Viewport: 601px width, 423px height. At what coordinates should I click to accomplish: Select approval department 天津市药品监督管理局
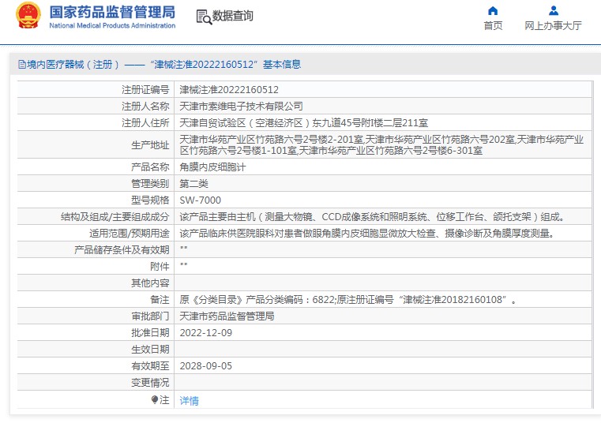(x=227, y=316)
